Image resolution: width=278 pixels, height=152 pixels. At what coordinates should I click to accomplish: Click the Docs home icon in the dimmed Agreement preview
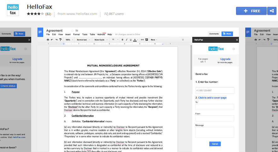point(248,32)
